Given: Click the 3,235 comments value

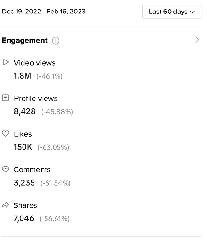Looking at the screenshot, I should pyautogui.click(x=24, y=183).
